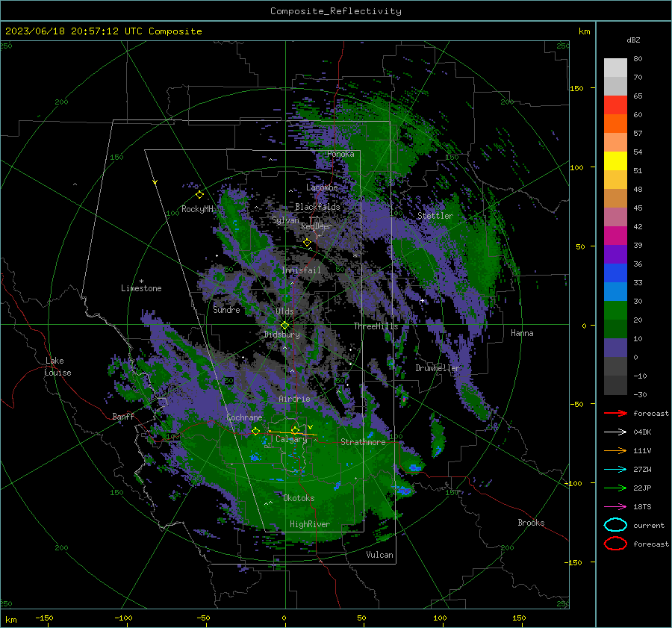
Task: Click the Cochrane city label
Action: point(244,417)
